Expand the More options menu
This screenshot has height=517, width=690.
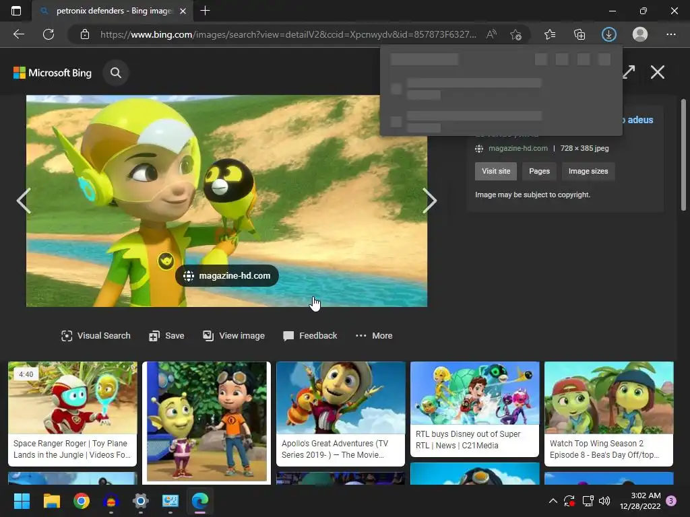click(374, 336)
